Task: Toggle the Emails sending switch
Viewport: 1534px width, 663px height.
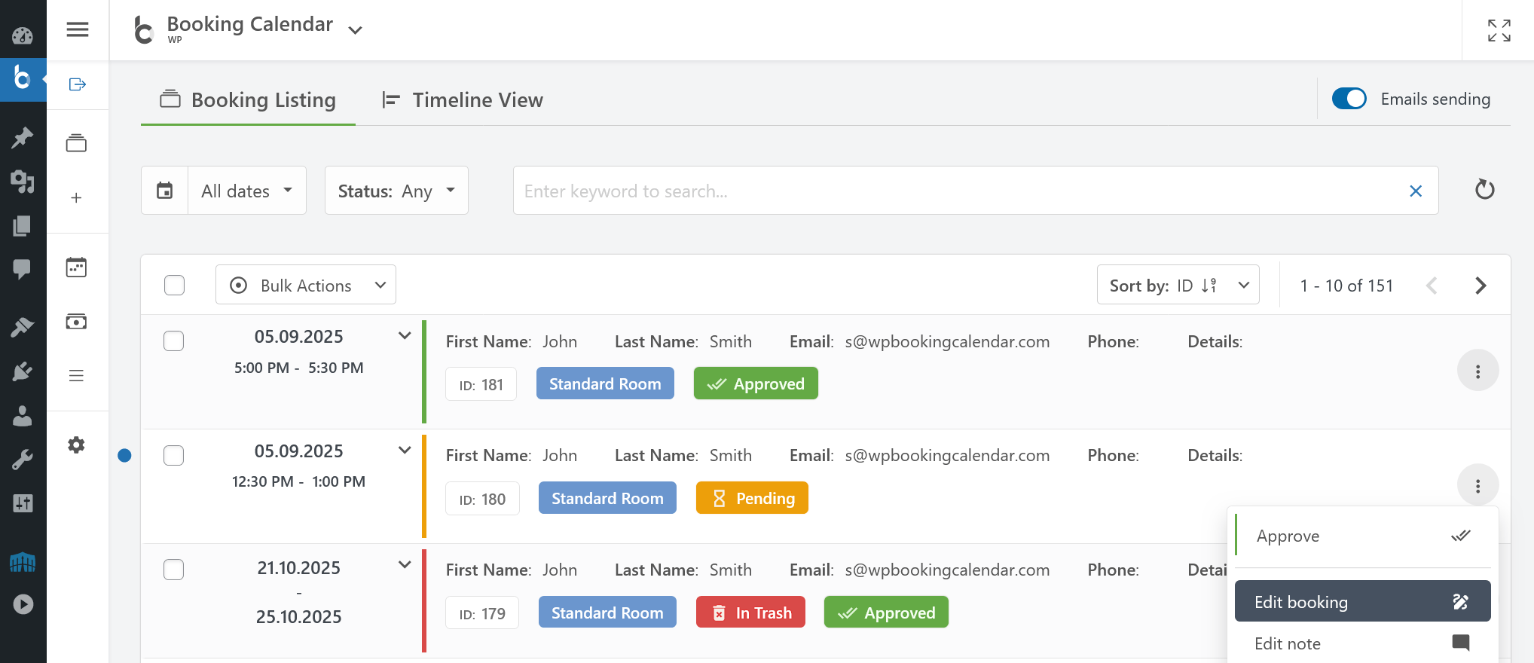Action: [x=1349, y=99]
